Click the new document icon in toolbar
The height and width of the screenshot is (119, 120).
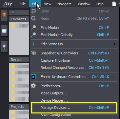click(114, 4)
